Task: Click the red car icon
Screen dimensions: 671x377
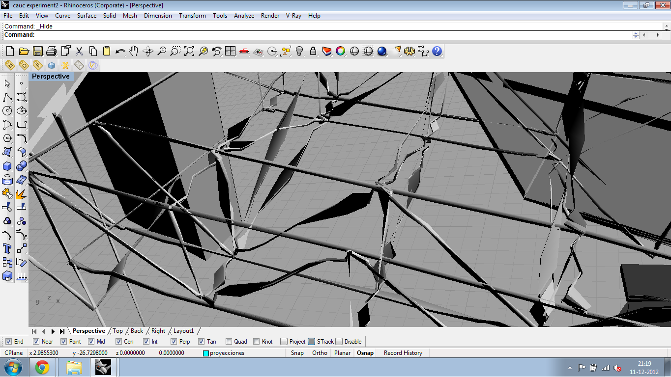Action: click(x=244, y=51)
